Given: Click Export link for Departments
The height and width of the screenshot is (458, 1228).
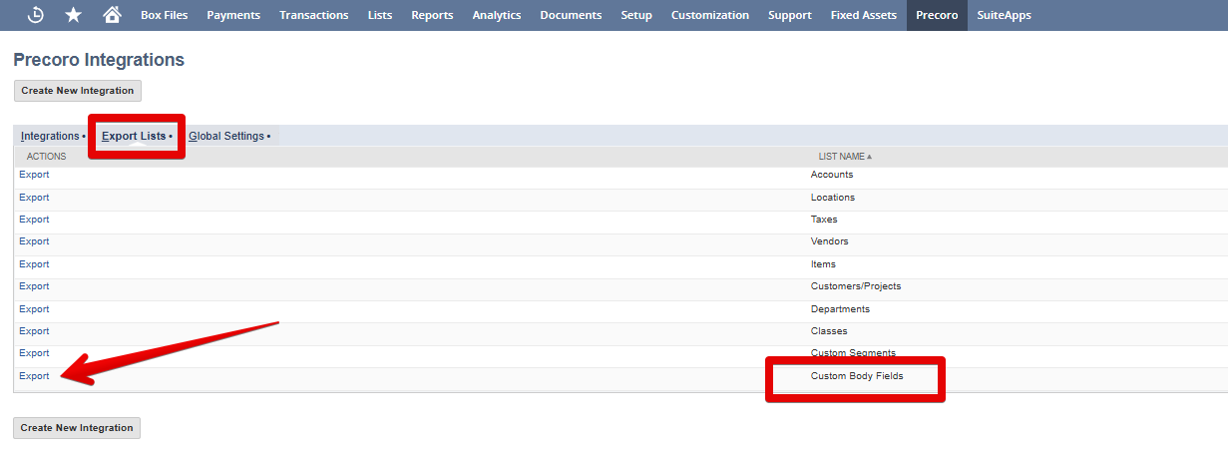Looking at the screenshot, I should pos(34,309).
